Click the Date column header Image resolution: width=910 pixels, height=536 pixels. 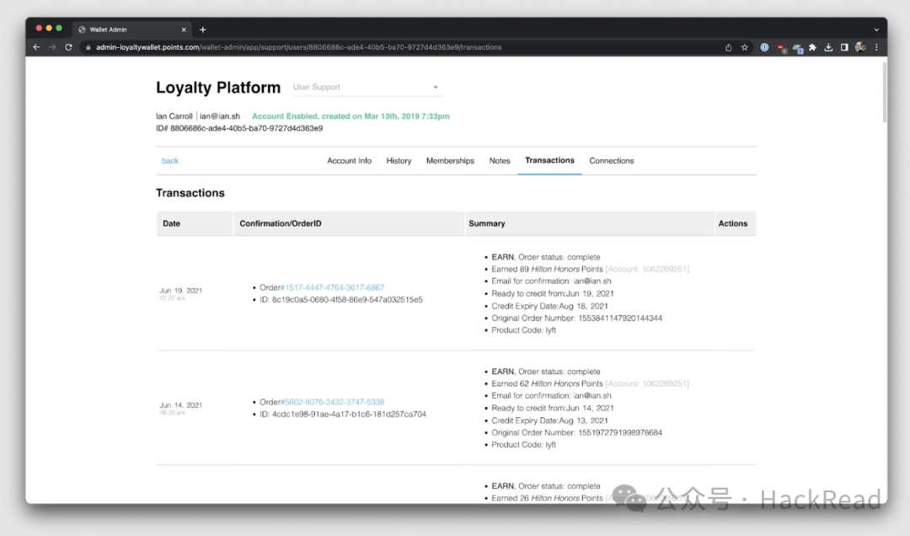point(195,223)
